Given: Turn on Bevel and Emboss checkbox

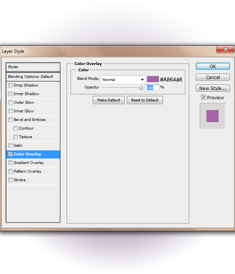Looking at the screenshot, I should [x=10, y=119].
